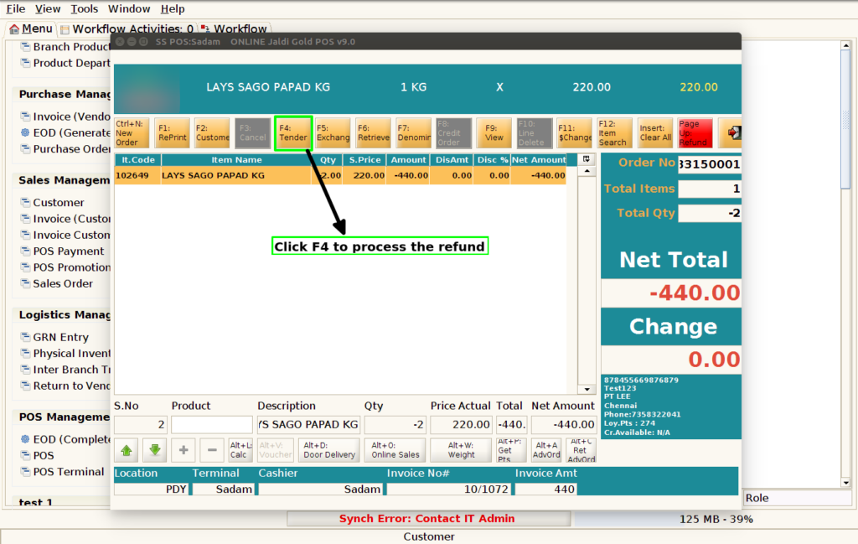Open the POS Terminal window icon in the sidebar
This screenshot has width=858, height=544.
coord(25,472)
